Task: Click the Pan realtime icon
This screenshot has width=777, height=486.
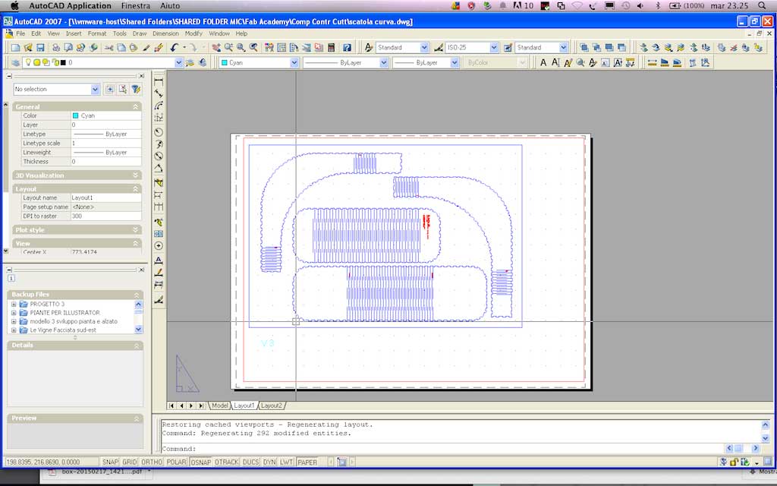Action: pos(216,48)
